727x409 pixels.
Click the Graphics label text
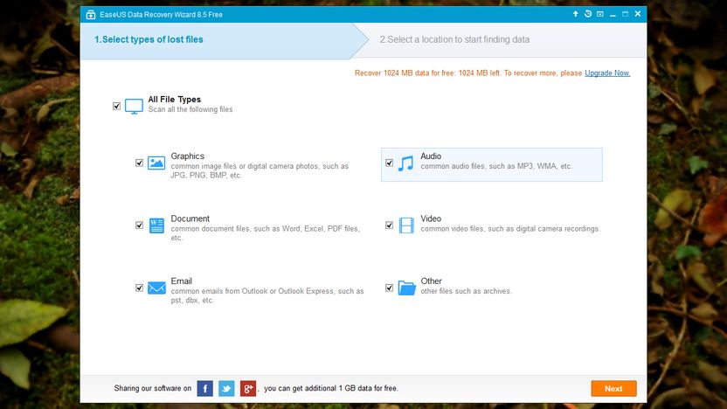187,156
